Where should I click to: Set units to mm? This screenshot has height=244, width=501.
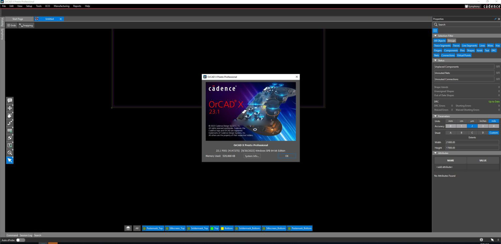click(450, 121)
